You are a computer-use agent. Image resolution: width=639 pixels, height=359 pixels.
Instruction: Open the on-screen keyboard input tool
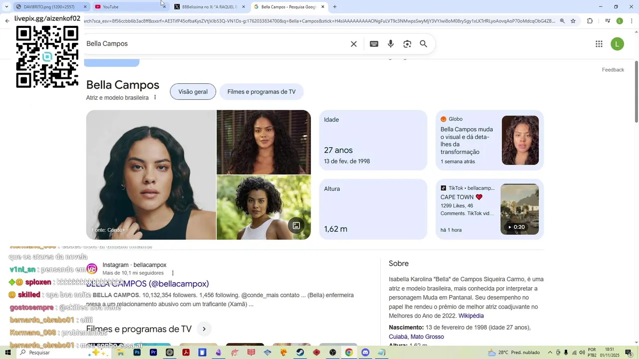pos(374,44)
